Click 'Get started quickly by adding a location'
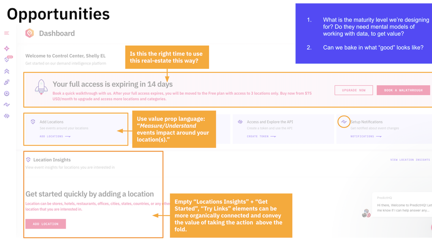The width and height of the screenshot is (432, 243). click(x=90, y=194)
